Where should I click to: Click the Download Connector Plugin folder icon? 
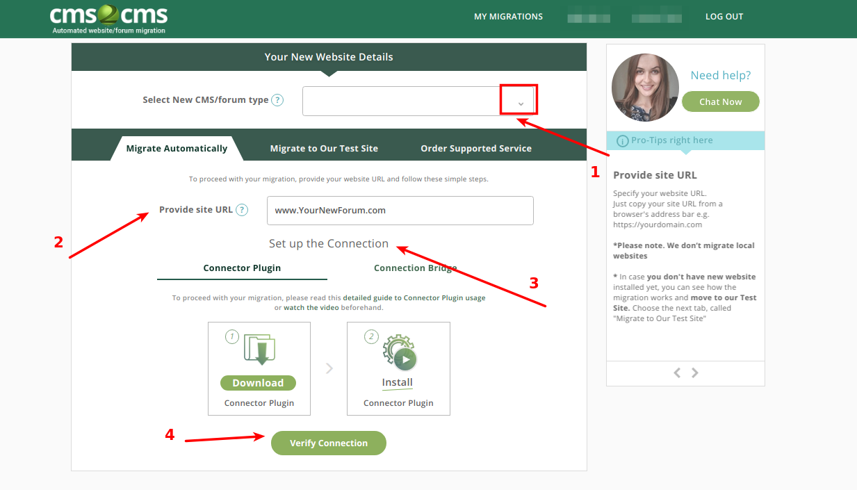pos(259,350)
